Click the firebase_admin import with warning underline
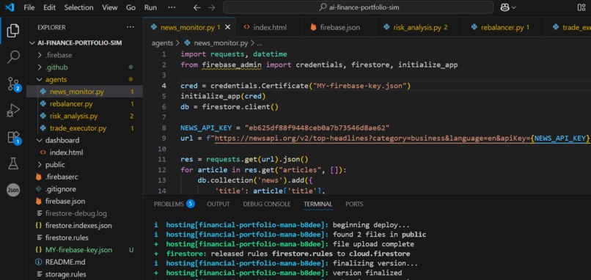 pos(232,65)
